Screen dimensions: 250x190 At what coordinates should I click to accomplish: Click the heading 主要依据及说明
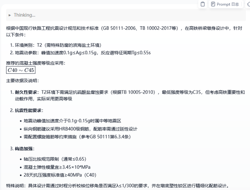pyautogui.click(x=23, y=81)
